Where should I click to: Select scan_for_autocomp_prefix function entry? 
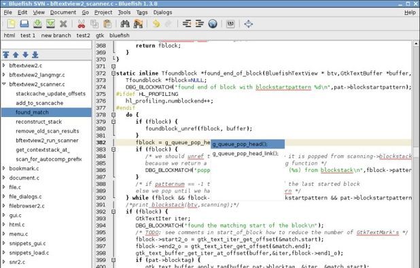[x=49, y=159]
